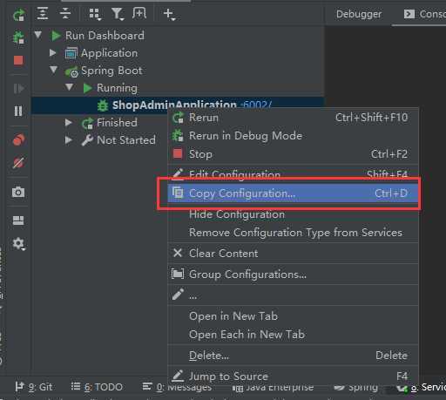The height and width of the screenshot is (400, 446).
Task: Click the Collapse All toolbar icon
Action: coord(65,13)
